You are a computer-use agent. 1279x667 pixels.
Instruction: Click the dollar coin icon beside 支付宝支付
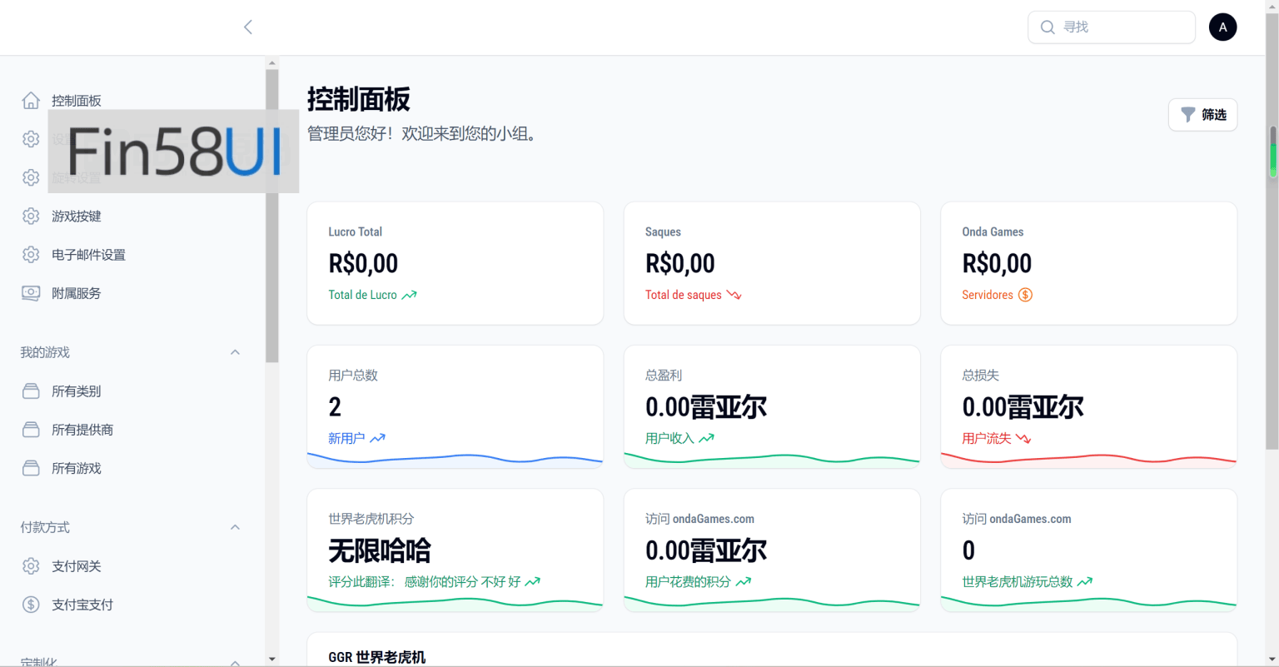click(x=31, y=605)
